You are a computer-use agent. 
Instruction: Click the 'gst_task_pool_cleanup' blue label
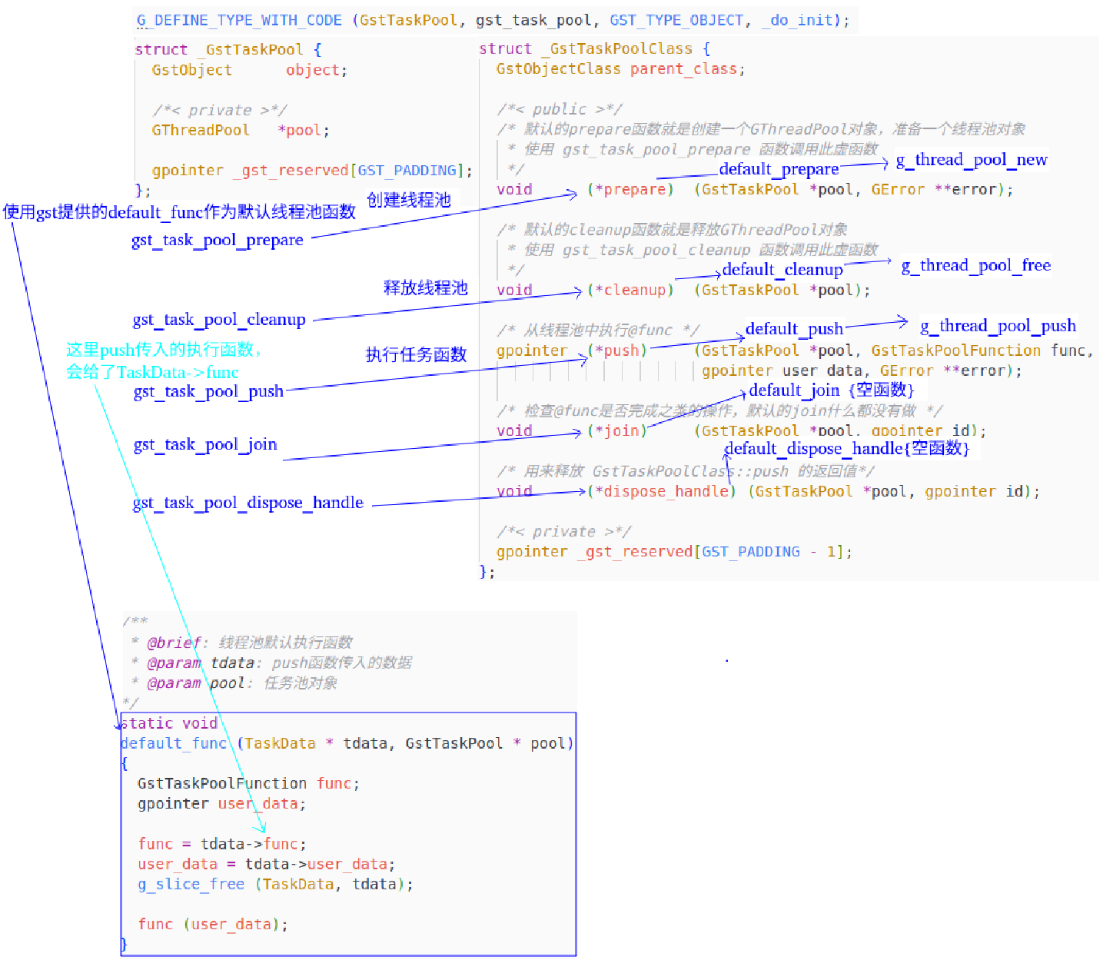[219, 320]
